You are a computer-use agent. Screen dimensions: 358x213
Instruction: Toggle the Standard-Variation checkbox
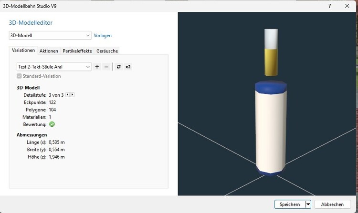[19, 76]
